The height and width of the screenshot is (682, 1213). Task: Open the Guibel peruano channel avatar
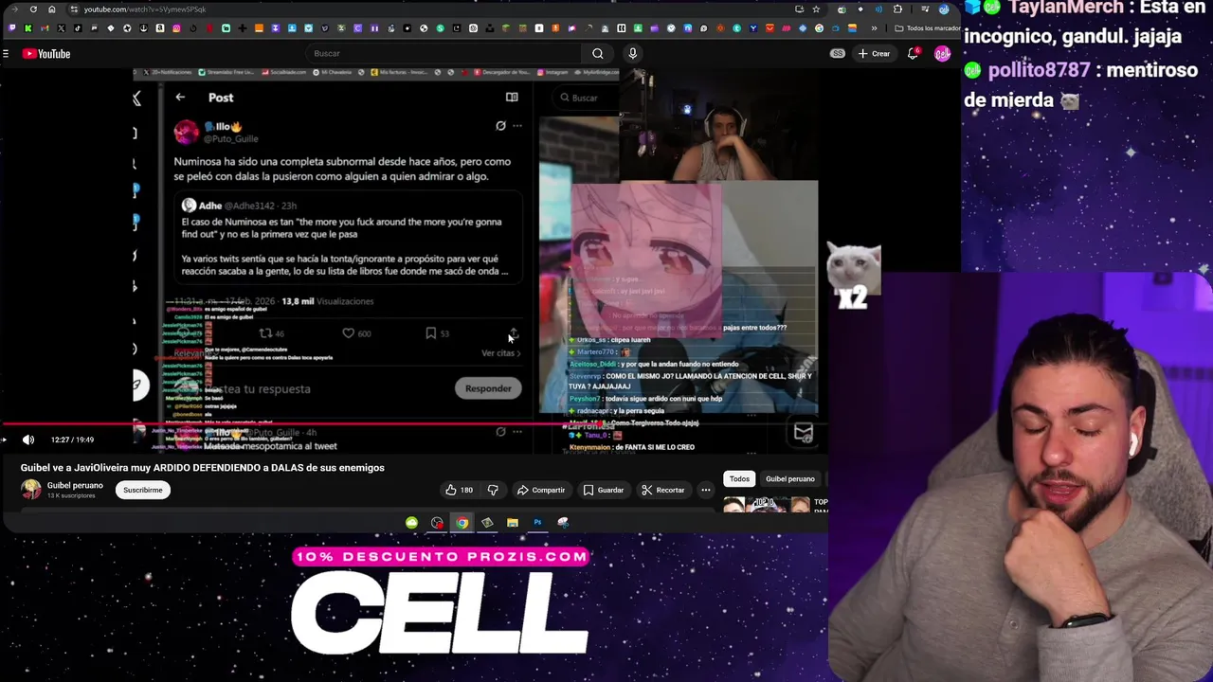pos(31,490)
